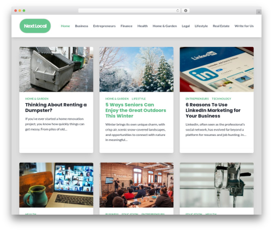Open the dumpster article thumbnail
The width and height of the screenshot is (273, 231).
(56, 69)
